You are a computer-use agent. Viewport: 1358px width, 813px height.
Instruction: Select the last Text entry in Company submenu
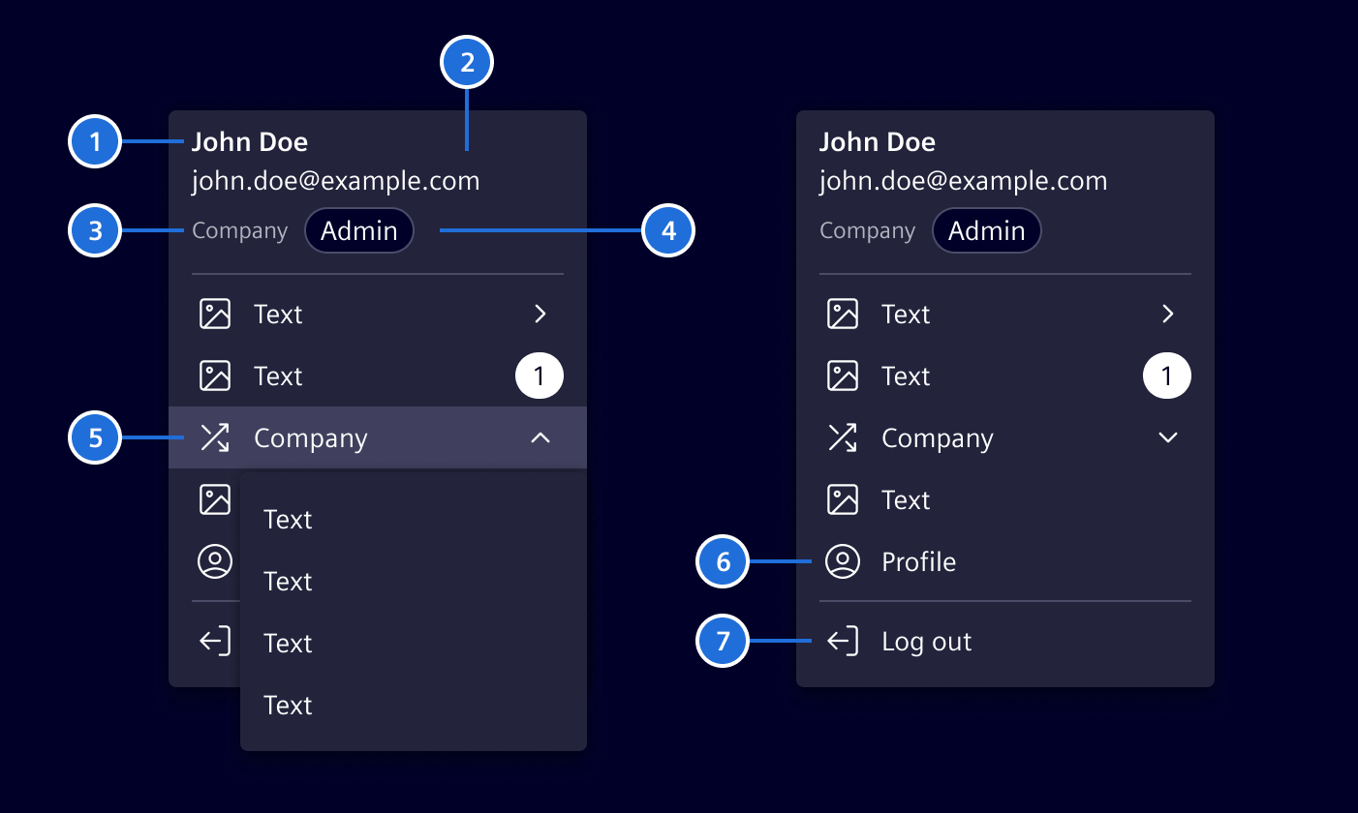[x=289, y=706]
